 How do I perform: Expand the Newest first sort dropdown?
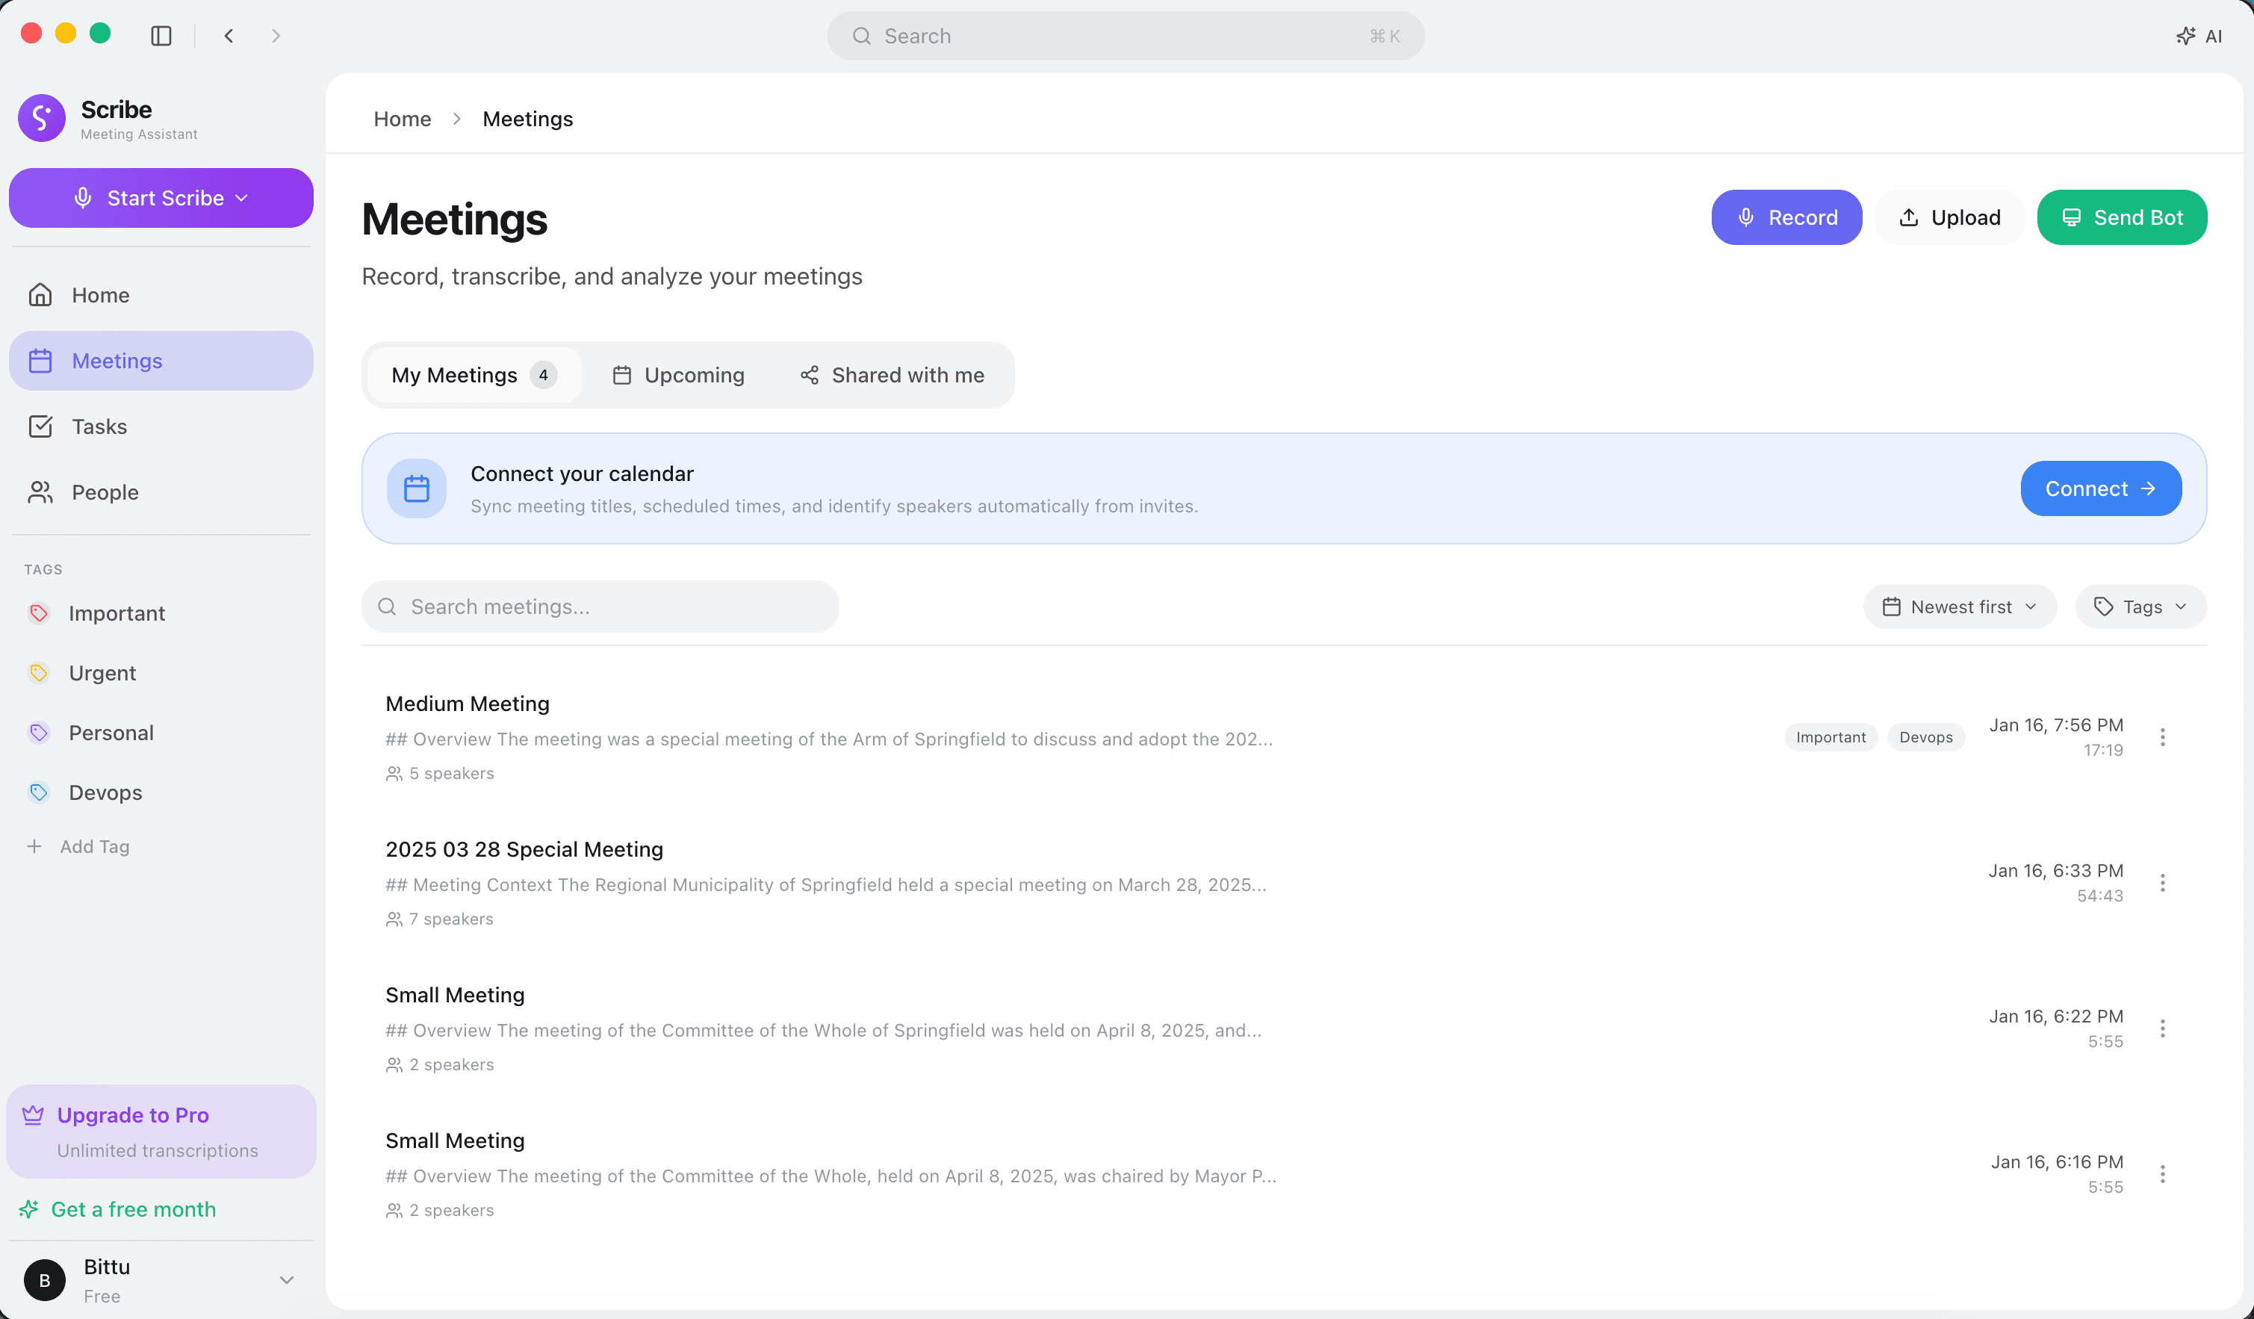click(x=1960, y=606)
